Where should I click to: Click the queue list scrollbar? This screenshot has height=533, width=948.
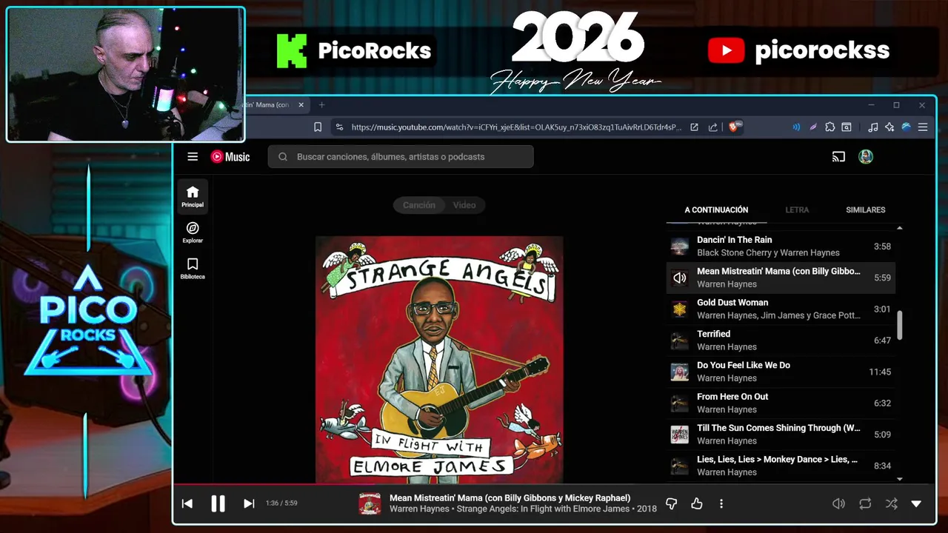click(900, 325)
